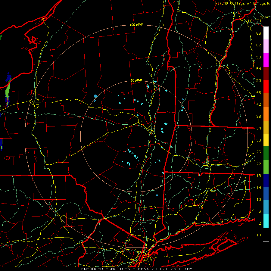Click the bright yellow legend swatch
Screen dimensions: 271x271
click(x=266, y=140)
